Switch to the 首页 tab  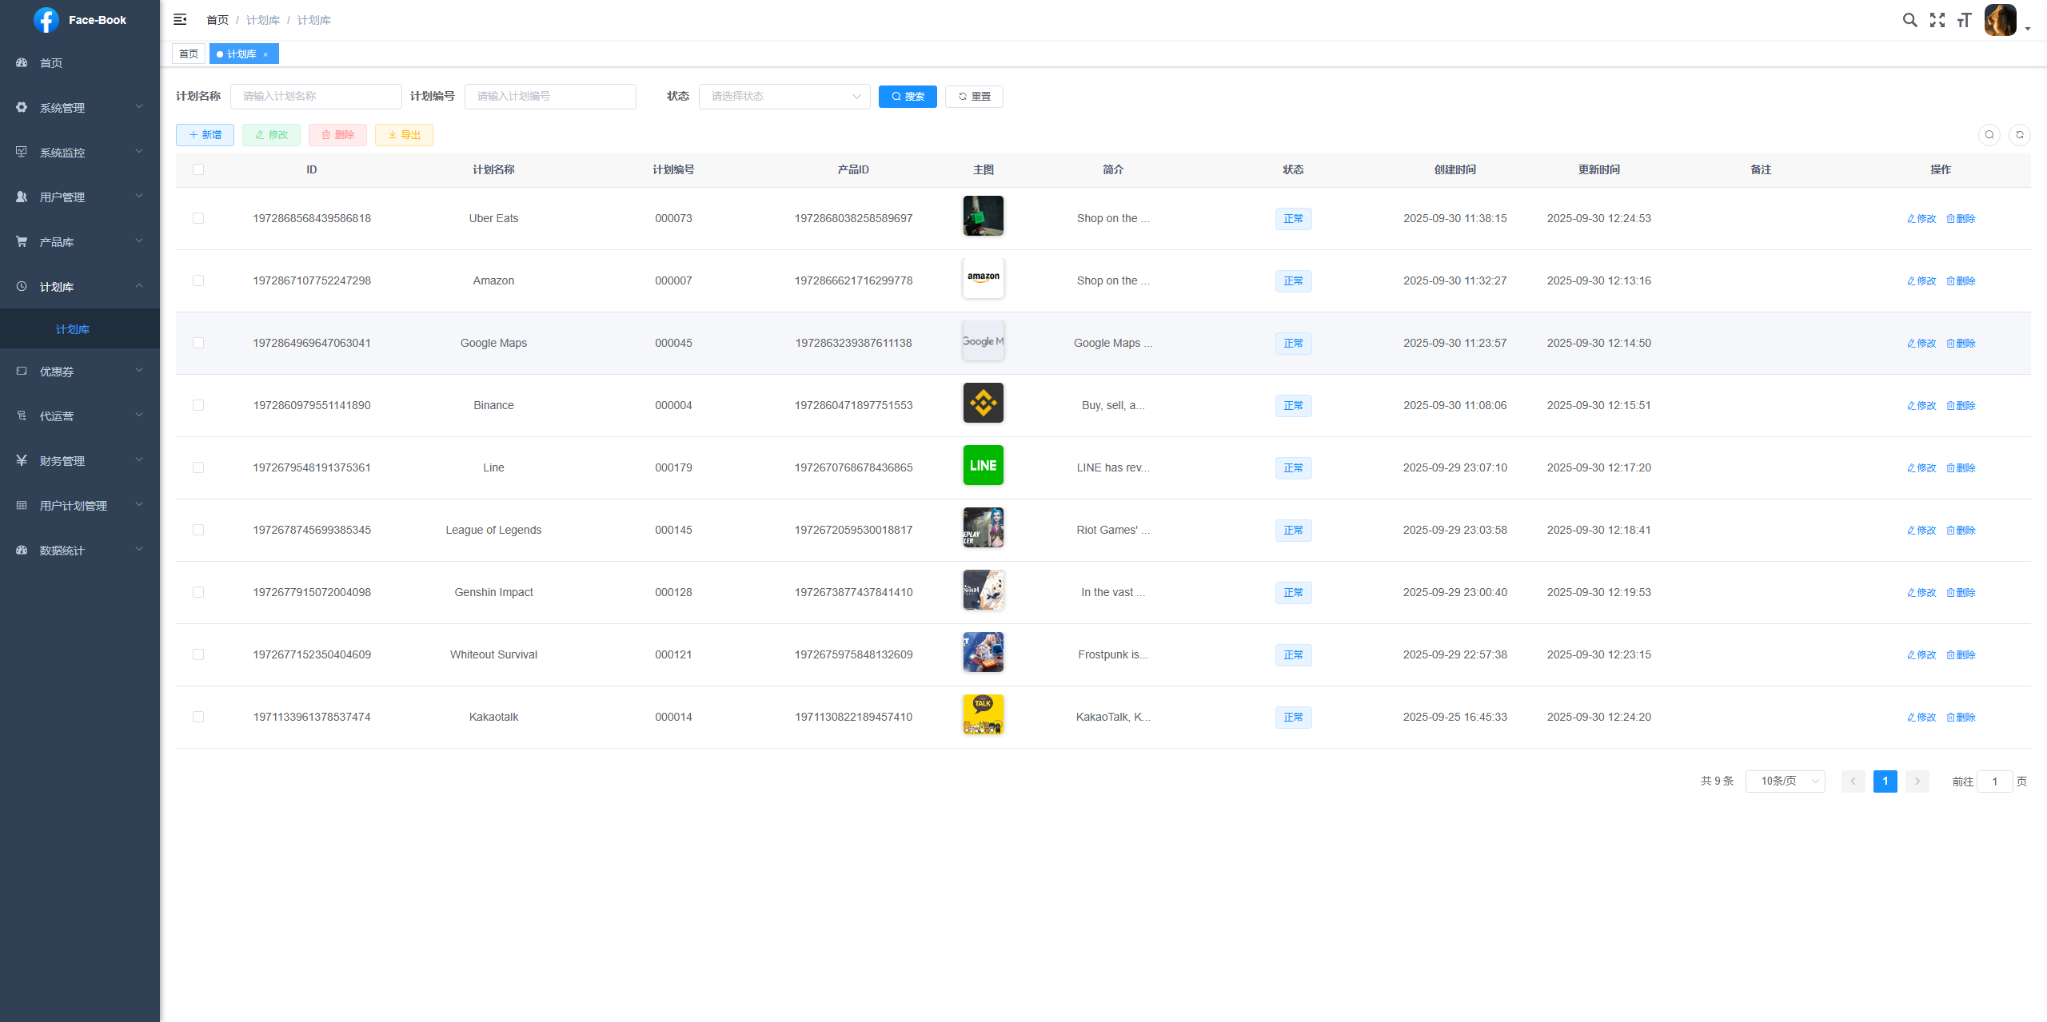point(189,54)
